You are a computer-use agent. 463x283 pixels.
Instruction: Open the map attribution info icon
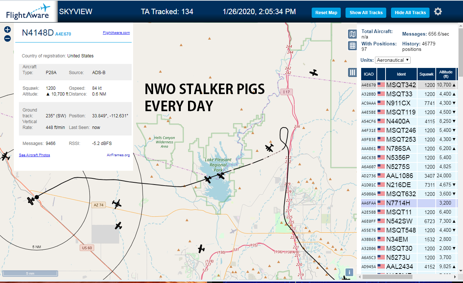[x=349, y=272]
